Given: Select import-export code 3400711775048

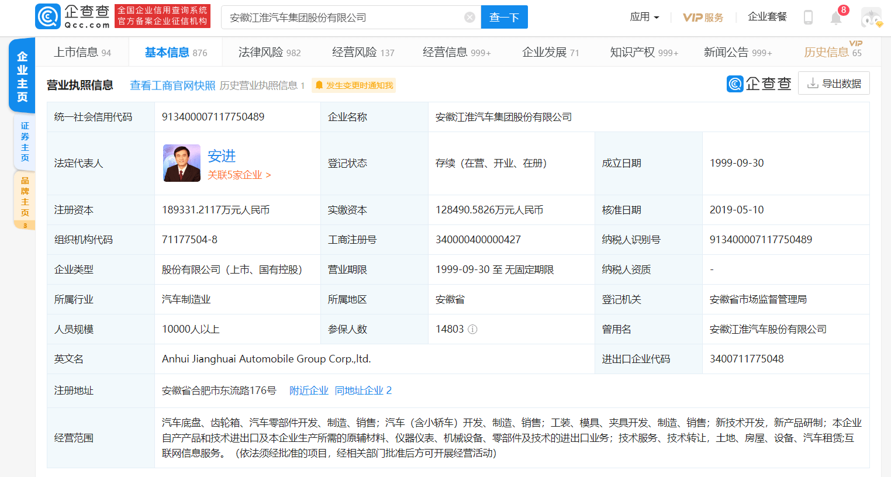Looking at the screenshot, I should (x=747, y=359).
